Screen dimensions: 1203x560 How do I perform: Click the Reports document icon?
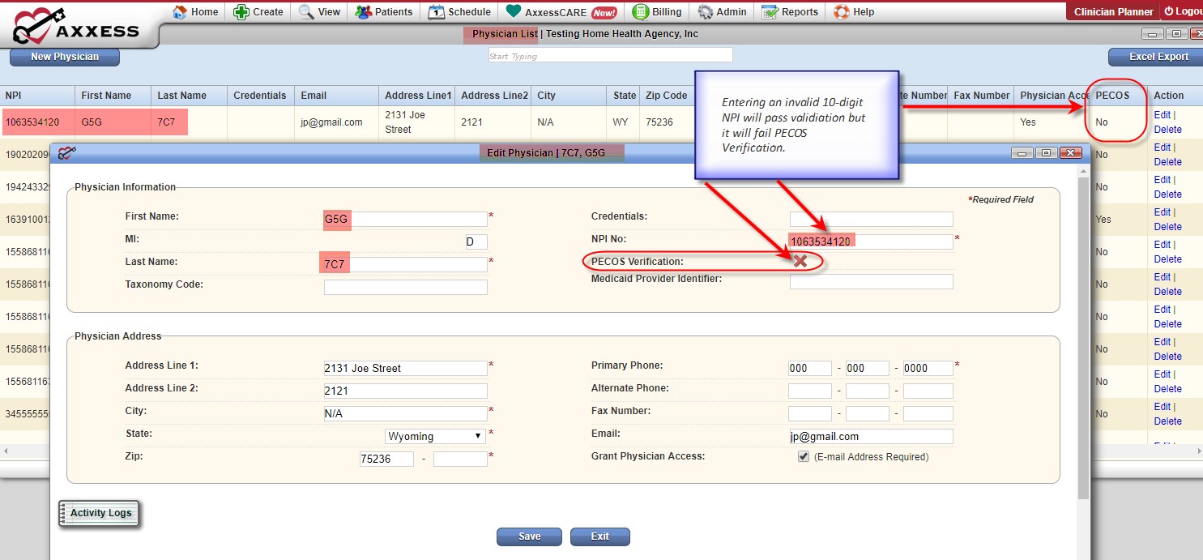[x=769, y=12]
